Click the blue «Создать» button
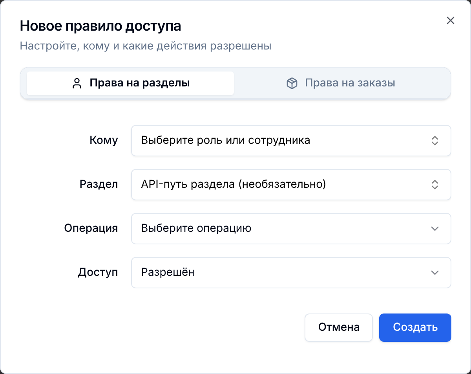 [x=415, y=328]
